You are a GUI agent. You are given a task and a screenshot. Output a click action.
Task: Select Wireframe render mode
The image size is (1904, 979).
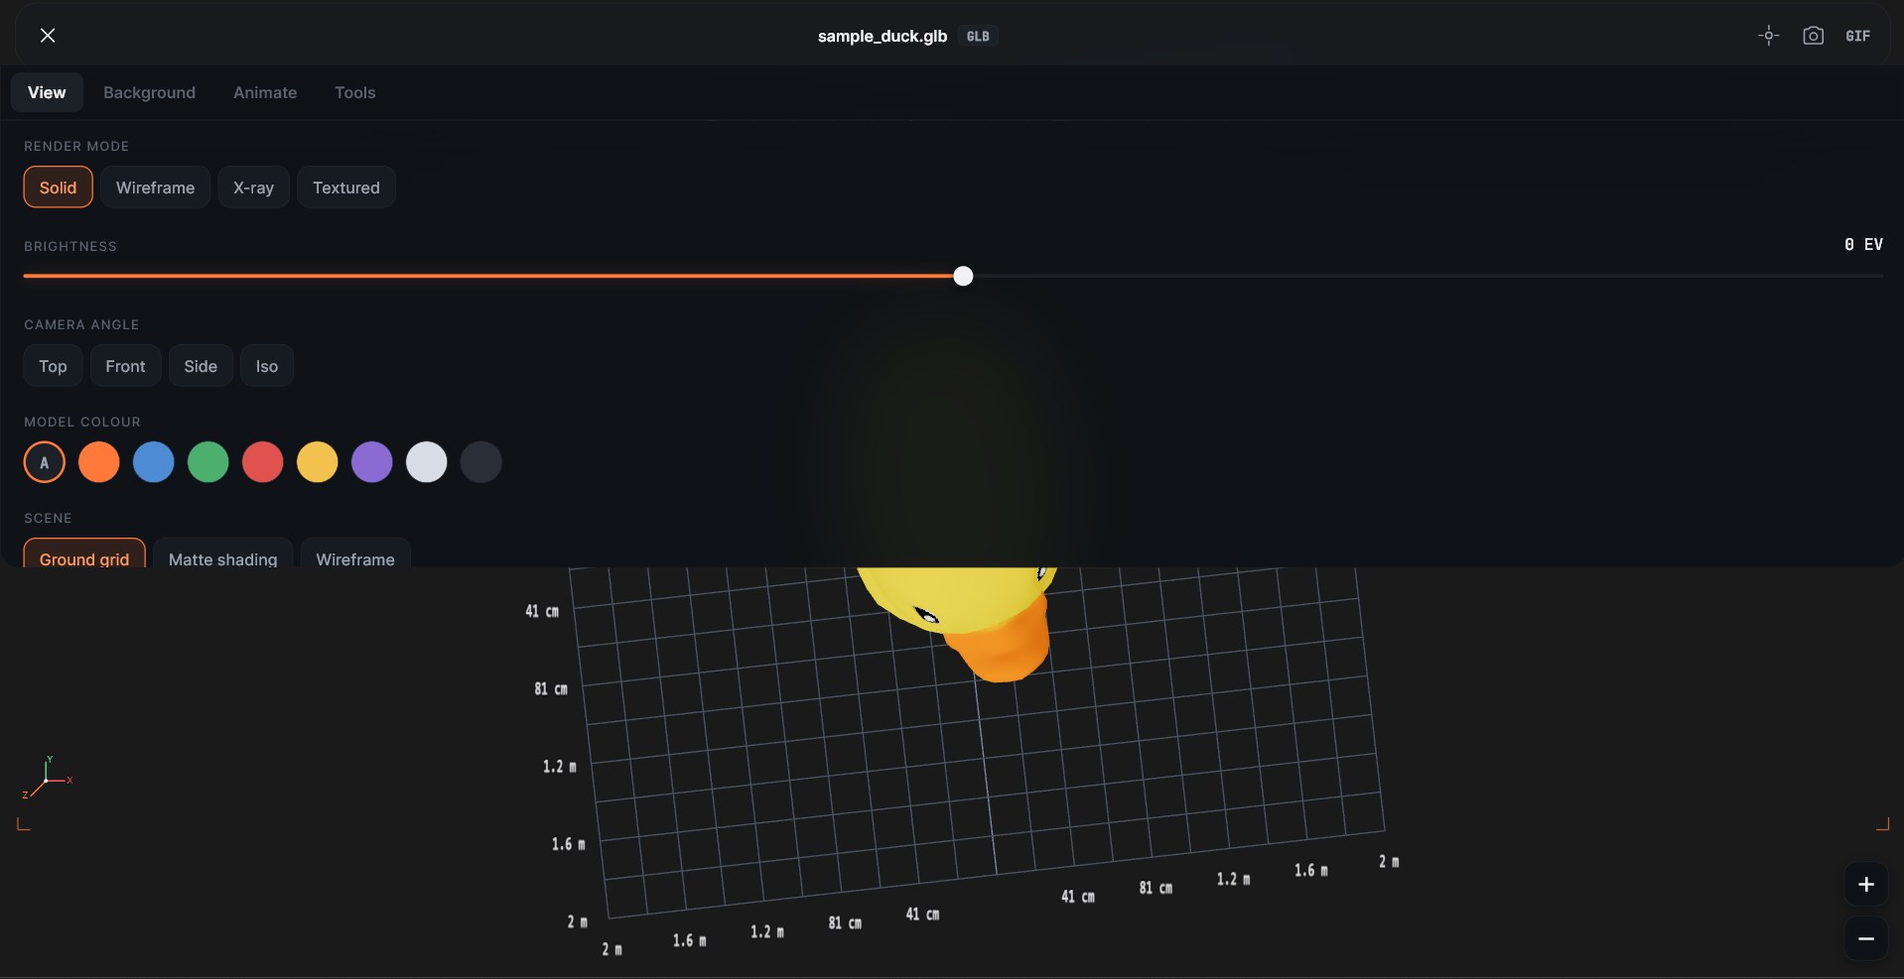click(155, 187)
